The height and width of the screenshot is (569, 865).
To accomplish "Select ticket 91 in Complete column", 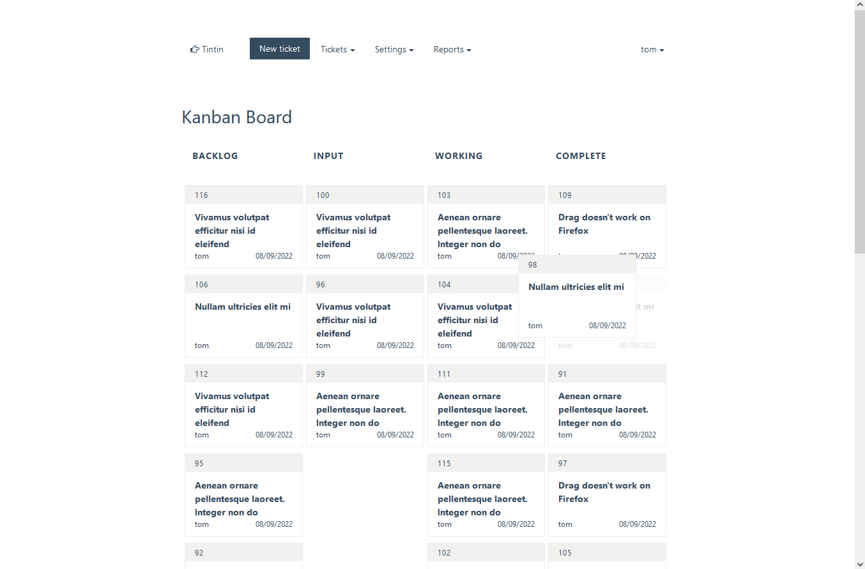I will tap(606, 409).
